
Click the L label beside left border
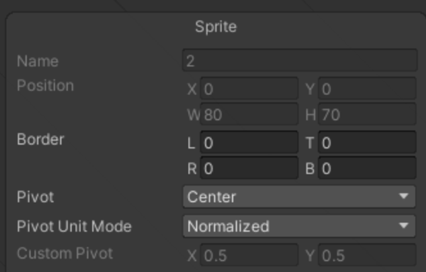191,143
